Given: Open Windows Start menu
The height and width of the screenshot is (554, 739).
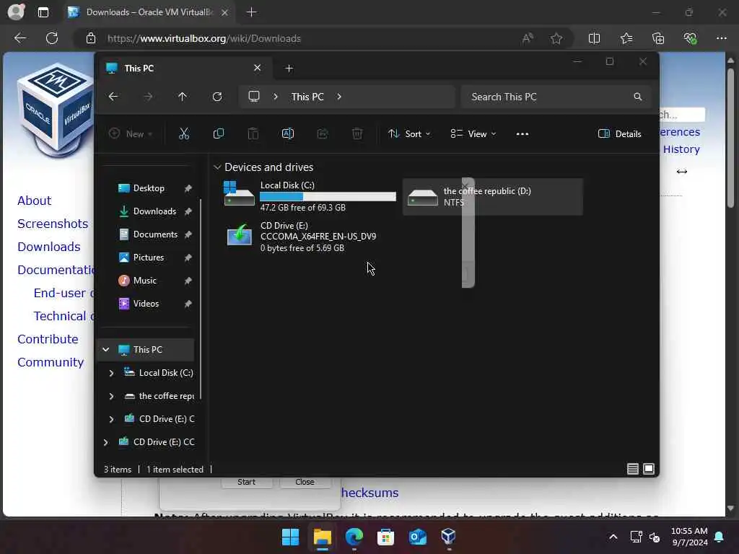Looking at the screenshot, I should click(290, 537).
